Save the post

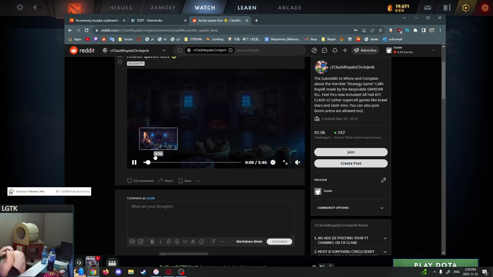[x=185, y=181]
